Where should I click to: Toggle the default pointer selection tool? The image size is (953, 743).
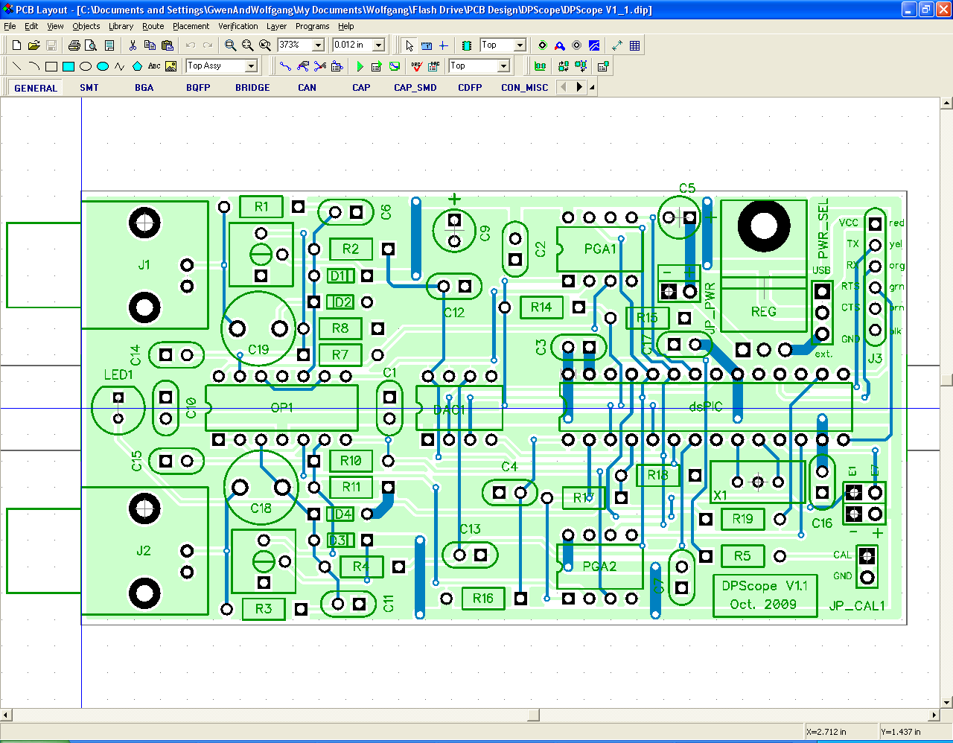(409, 45)
